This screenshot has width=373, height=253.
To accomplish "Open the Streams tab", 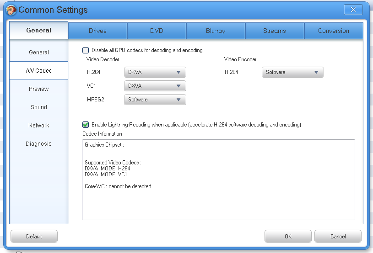I will click(x=275, y=31).
